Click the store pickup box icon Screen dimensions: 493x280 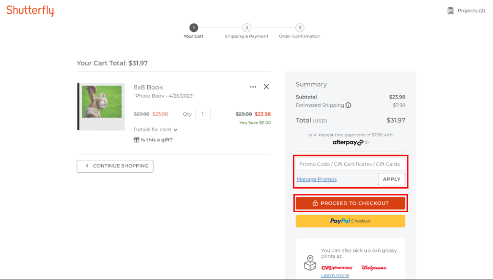(310, 263)
